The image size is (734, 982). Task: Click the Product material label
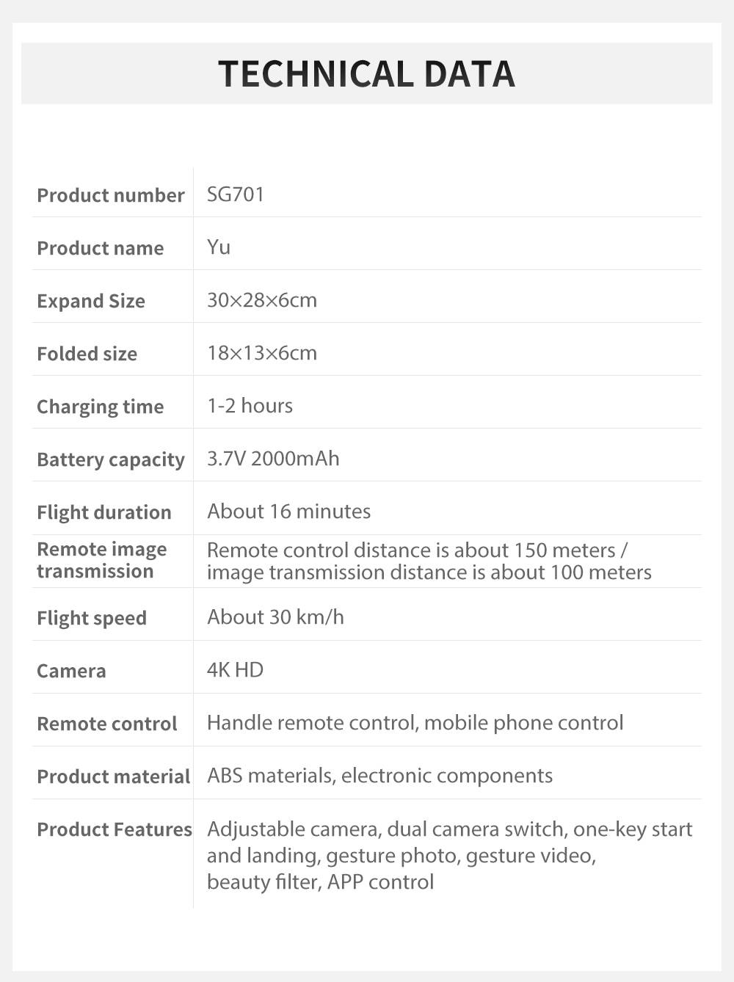[x=114, y=776]
